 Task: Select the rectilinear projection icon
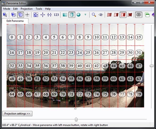click(65, 15)
